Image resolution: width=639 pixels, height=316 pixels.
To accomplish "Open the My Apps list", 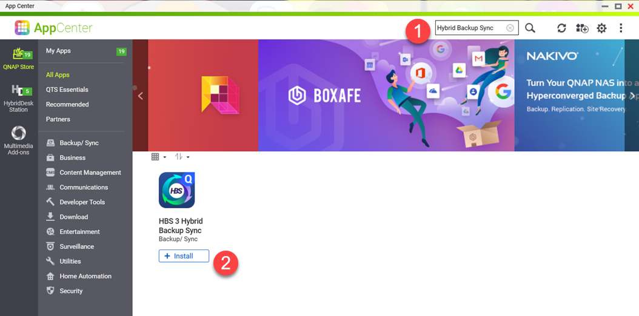I will [58, 51].
